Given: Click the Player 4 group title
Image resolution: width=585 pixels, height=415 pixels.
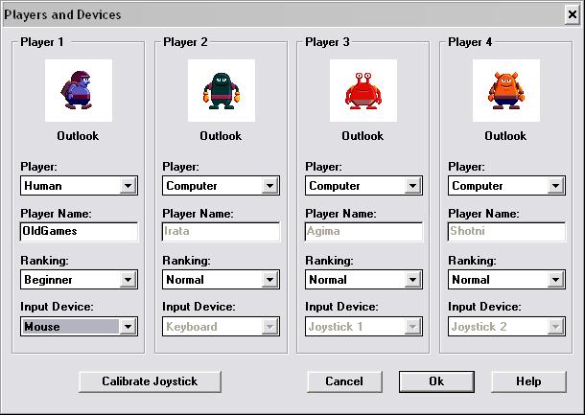Looking at the screenshot, I should click(x=470, y=42).
